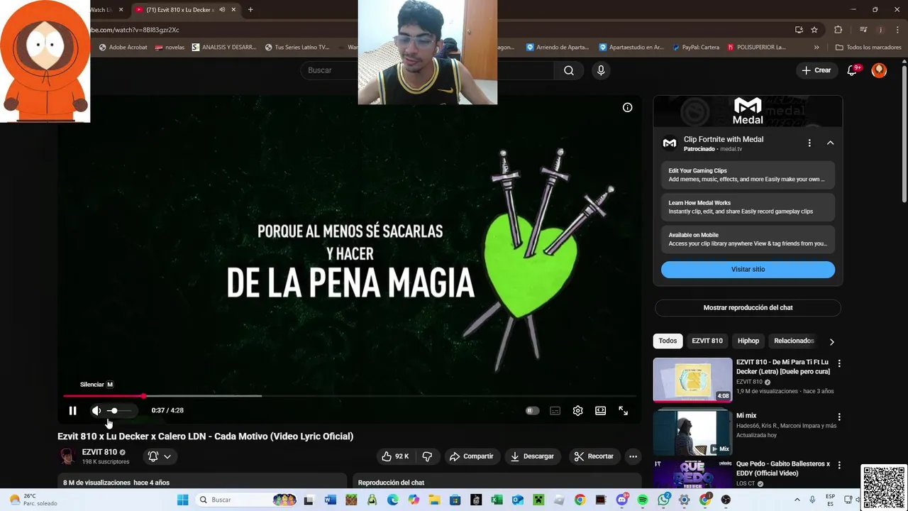Open the Medal ad options menu
This screenshot has width=908, height=511.
[x=809, y=143]
